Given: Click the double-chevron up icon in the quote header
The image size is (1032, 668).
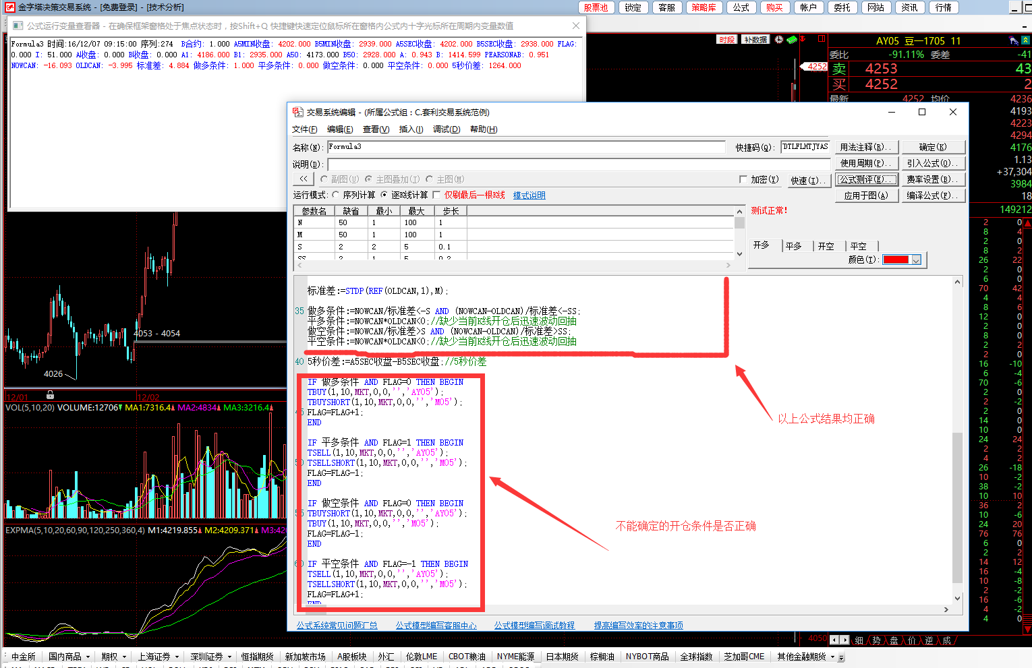Looking at the screenshot, I should [x=1025, y=41].
